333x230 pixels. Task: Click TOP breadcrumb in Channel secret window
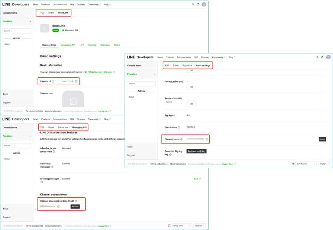[x=167, y=66]
